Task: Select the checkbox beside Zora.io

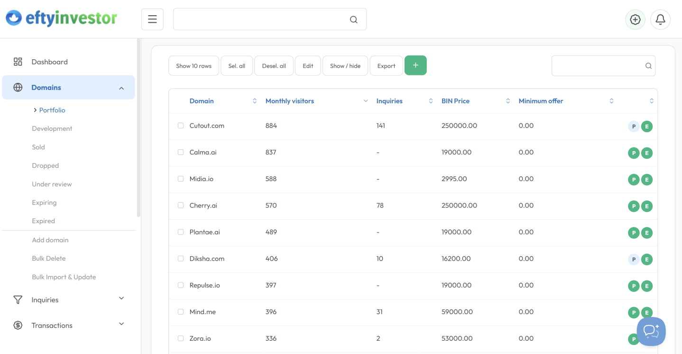Action: 181,338
